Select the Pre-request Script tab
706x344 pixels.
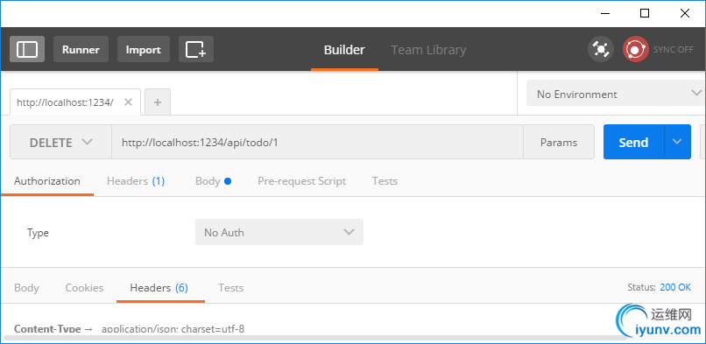click(301, 181)
